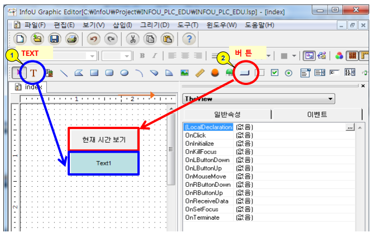Toggle the view panel button in format bar

(309, 56)
